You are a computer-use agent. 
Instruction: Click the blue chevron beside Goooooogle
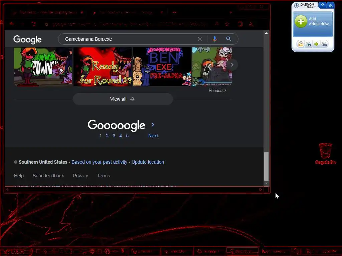click(153, 125)
